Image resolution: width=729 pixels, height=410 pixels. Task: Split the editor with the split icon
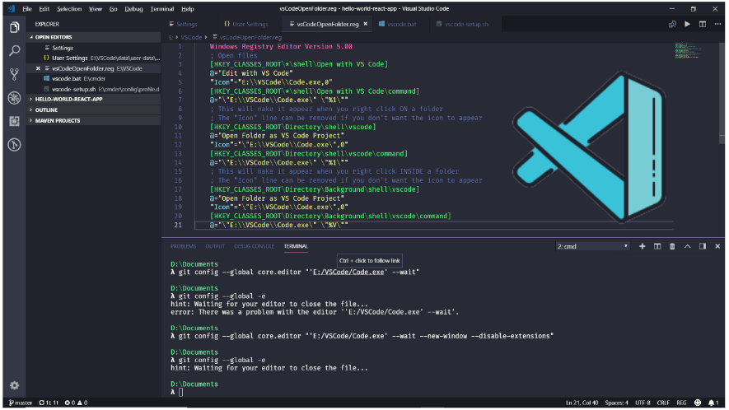[703, 24]
